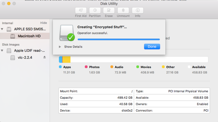Viewport: 218px width, 122px height.
Task: Eject the vlc-2.2.4 disk image
Action: tap(45, 57)
